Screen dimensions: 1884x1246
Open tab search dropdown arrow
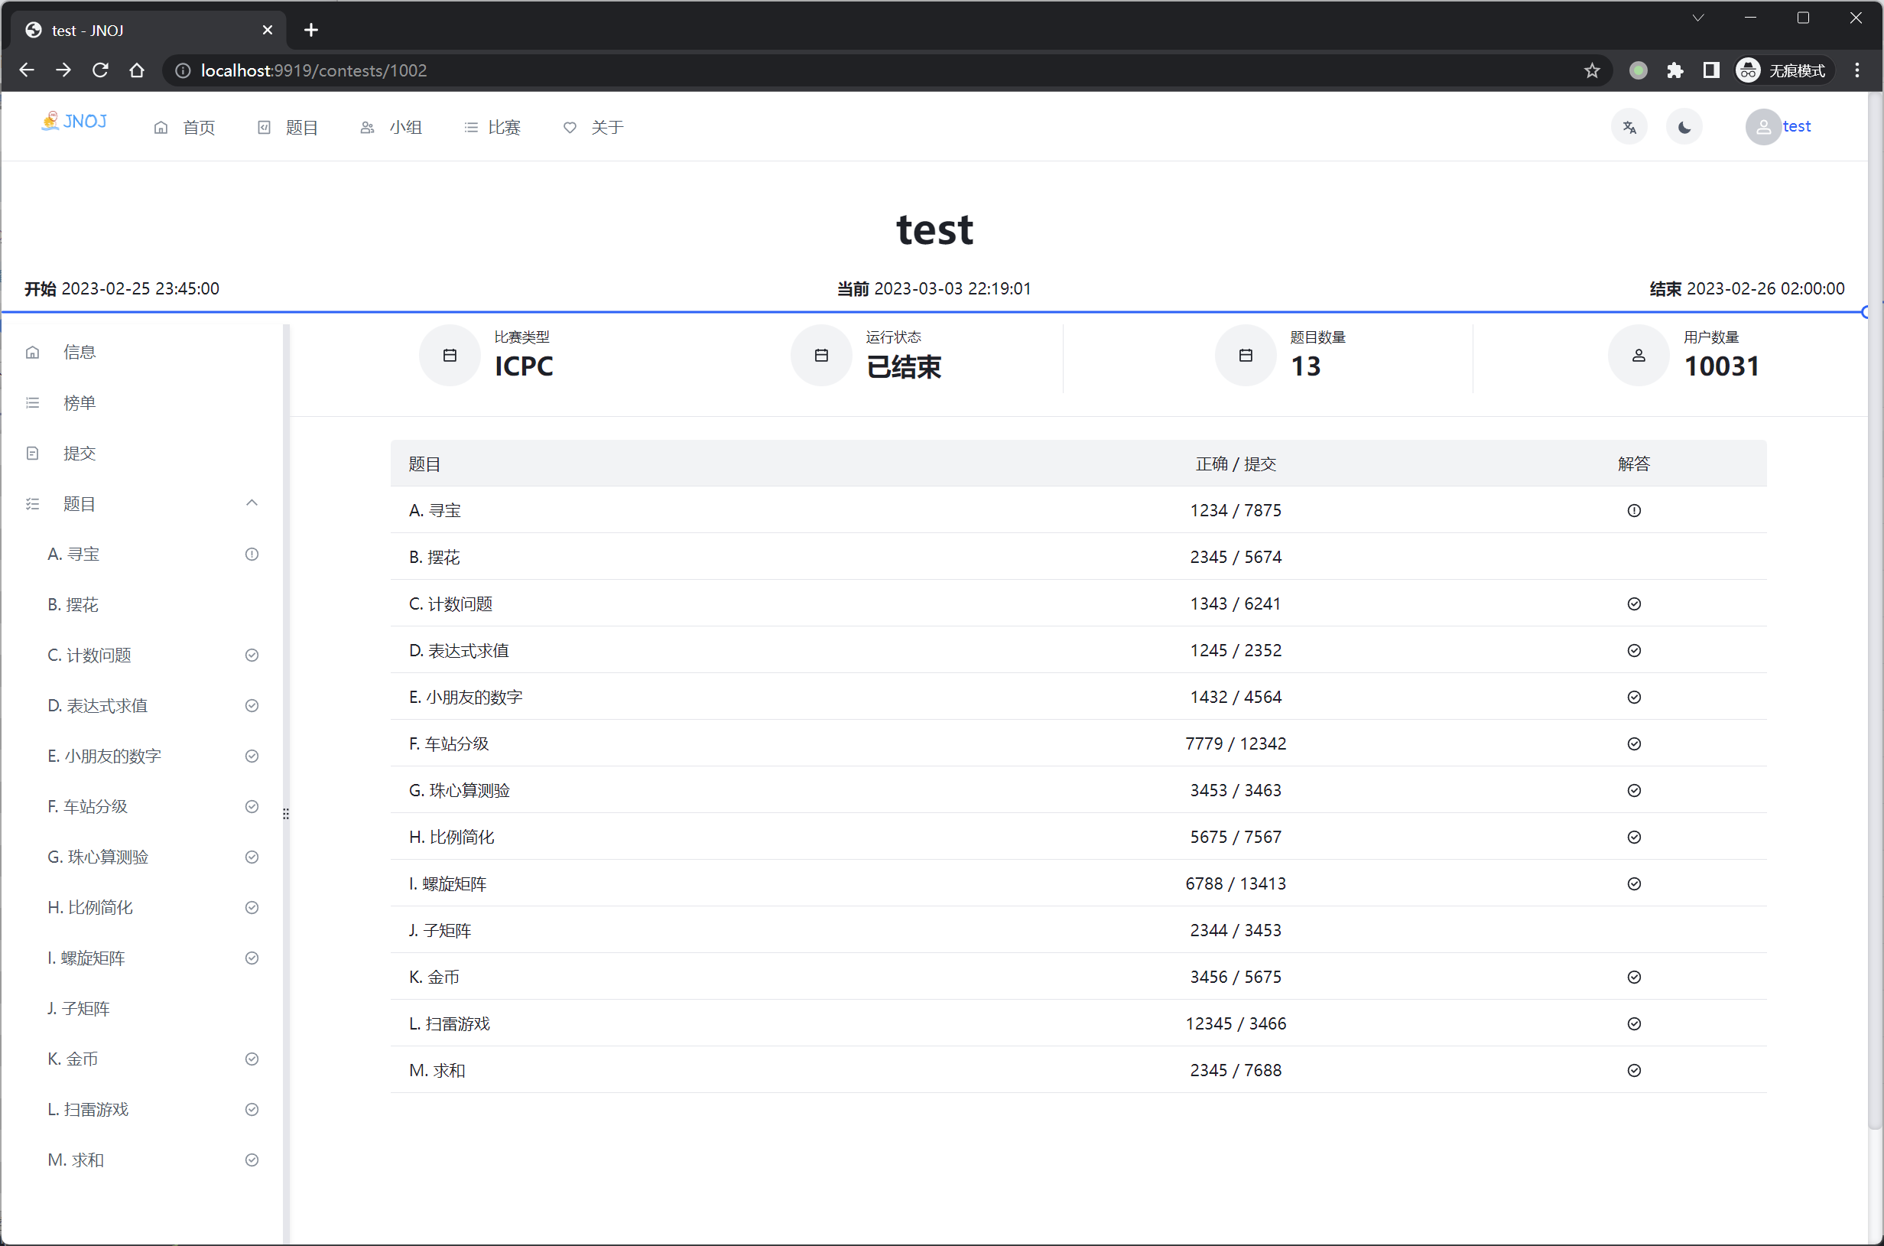coord(1697,18)
